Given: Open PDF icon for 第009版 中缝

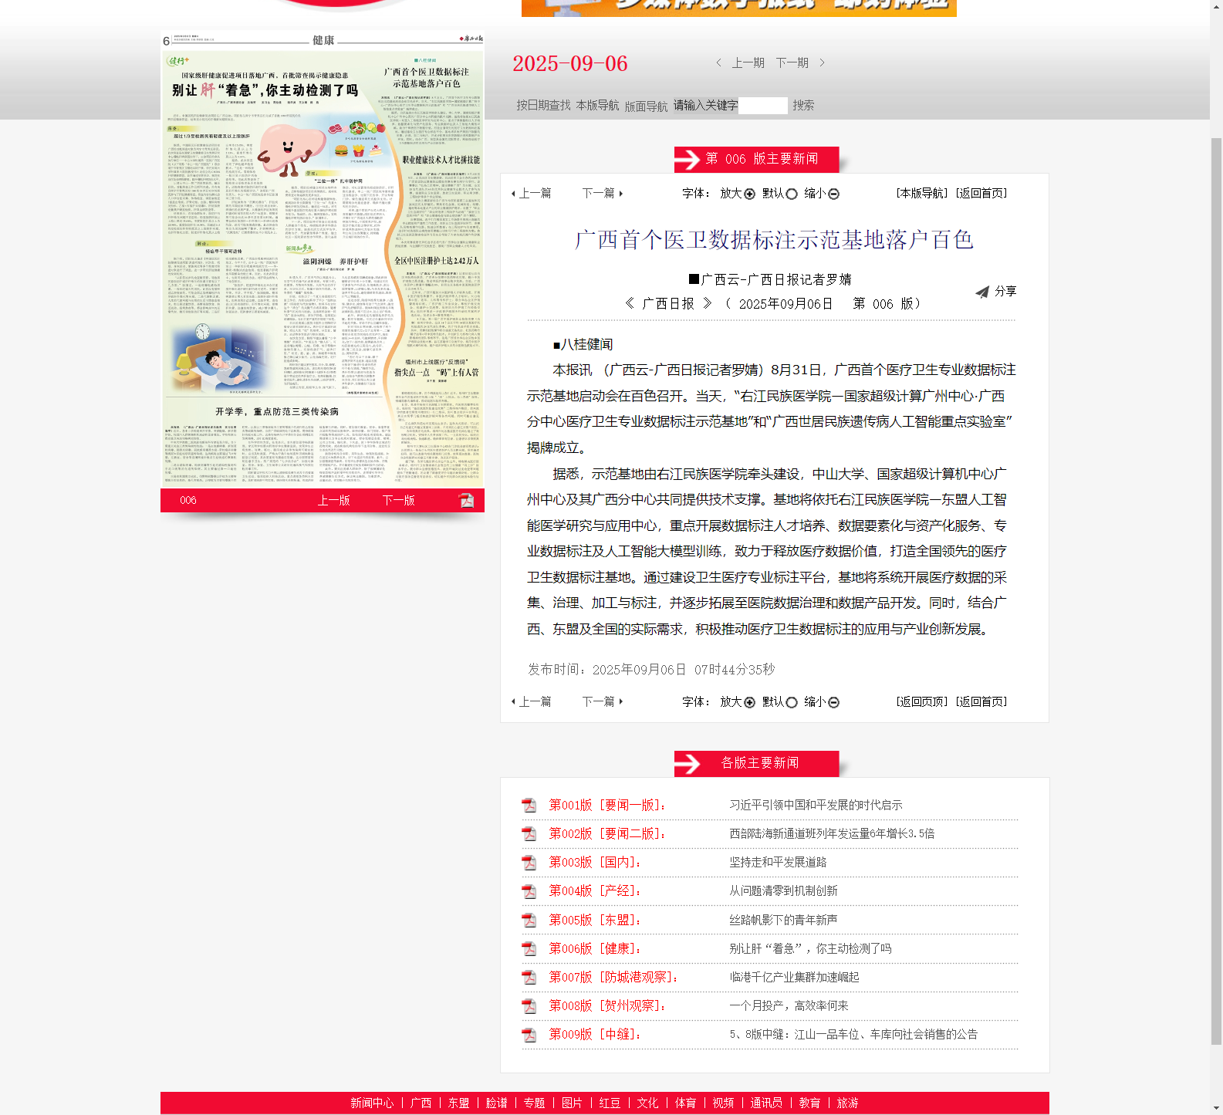Looking at the screenshot, I should (x=529, y=1035).
